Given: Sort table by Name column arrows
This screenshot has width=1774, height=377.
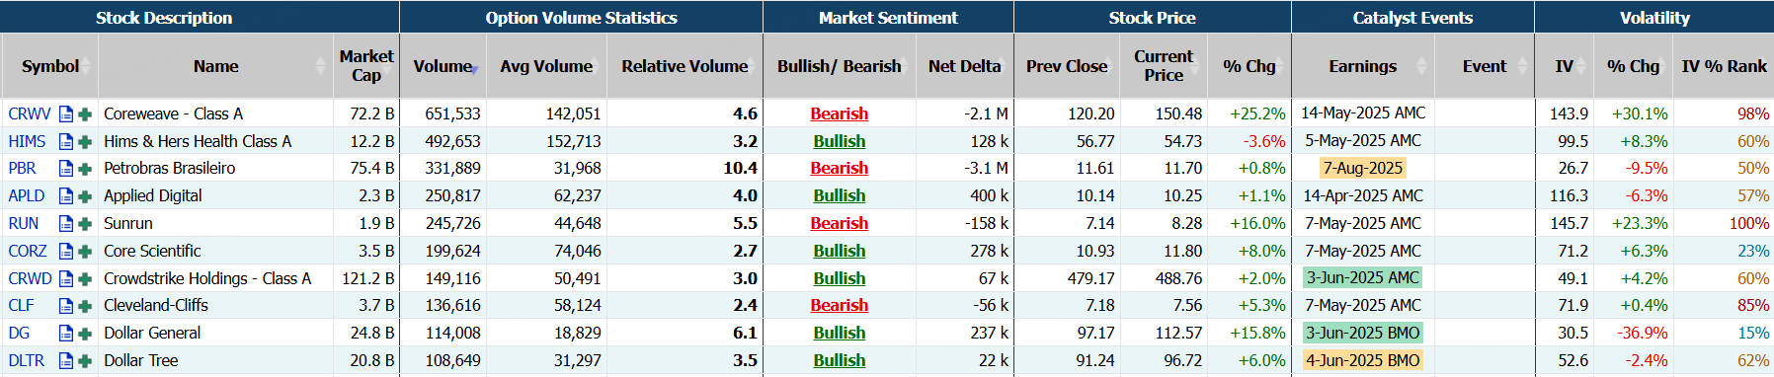Looking at the screenshot, I should 320,66.
